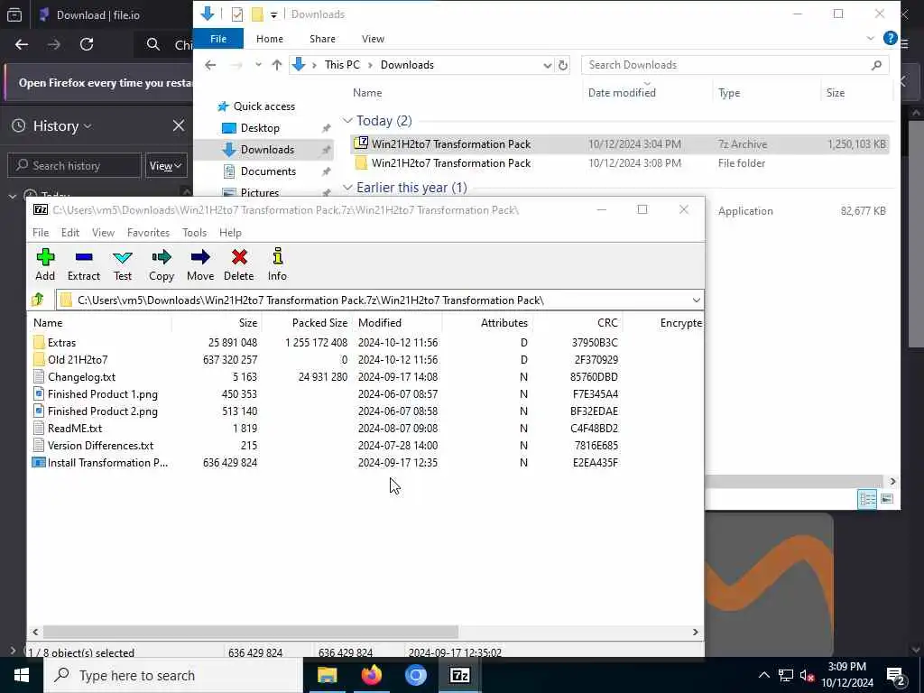This screenshot has height=693, width=924.
Task: Click the Copy toolbar icon in 7-Zip
Action: point(162,264)
